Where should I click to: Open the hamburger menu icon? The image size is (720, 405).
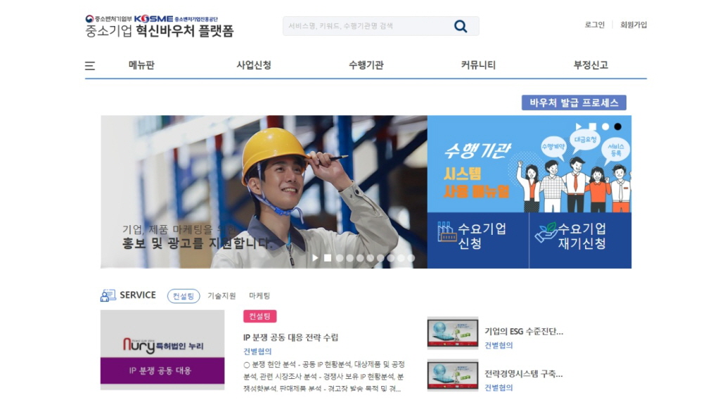point(90,65)
